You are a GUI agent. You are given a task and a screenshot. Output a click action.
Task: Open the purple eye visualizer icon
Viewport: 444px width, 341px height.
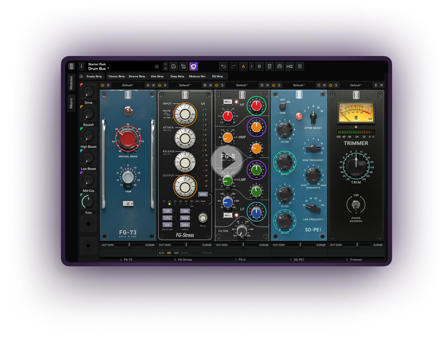(194, 66)
